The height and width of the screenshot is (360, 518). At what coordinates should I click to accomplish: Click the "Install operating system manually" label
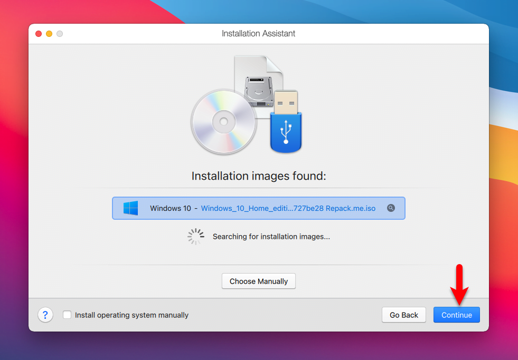(x=131, y=315)
